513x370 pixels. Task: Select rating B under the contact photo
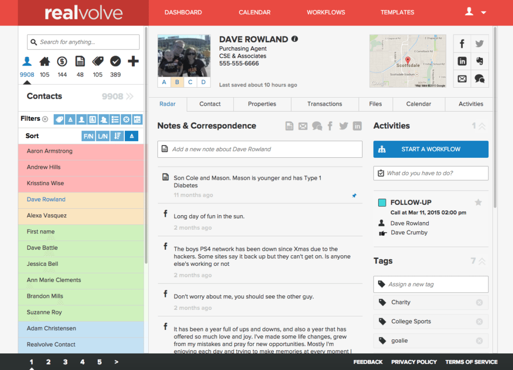177,83
